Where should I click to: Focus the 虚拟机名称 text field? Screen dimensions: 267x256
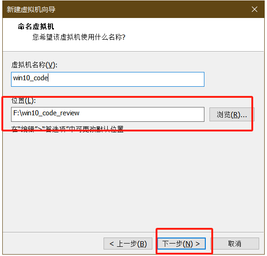(108, 79)
